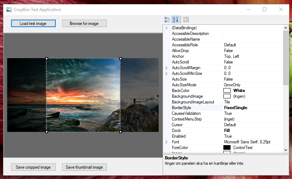Click the BackgroundImageLayout value Tile
The width and height of the screenshot is (292, 179).
[227, 102]
